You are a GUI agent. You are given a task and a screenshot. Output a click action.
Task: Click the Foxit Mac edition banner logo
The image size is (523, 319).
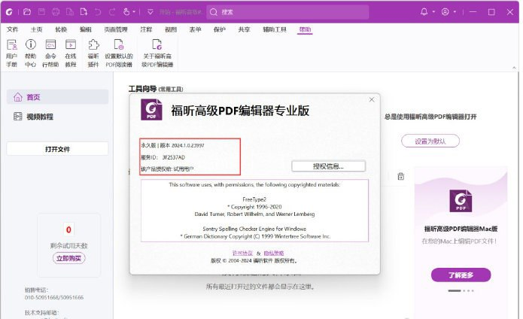pyautogui.click(x=461, y=201)
